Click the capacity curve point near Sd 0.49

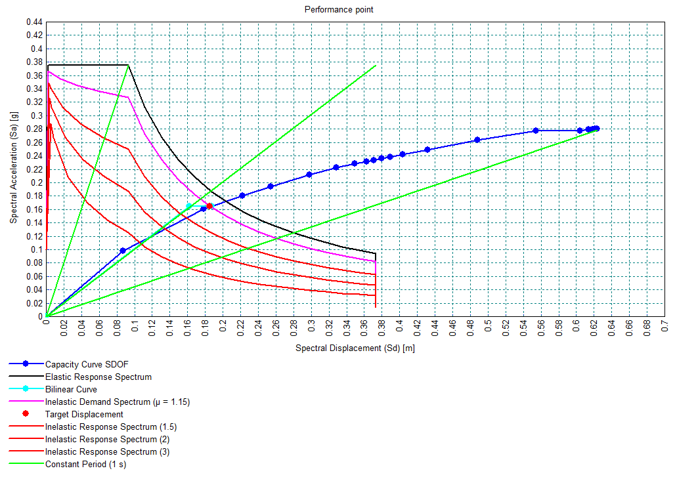[477, 140]
